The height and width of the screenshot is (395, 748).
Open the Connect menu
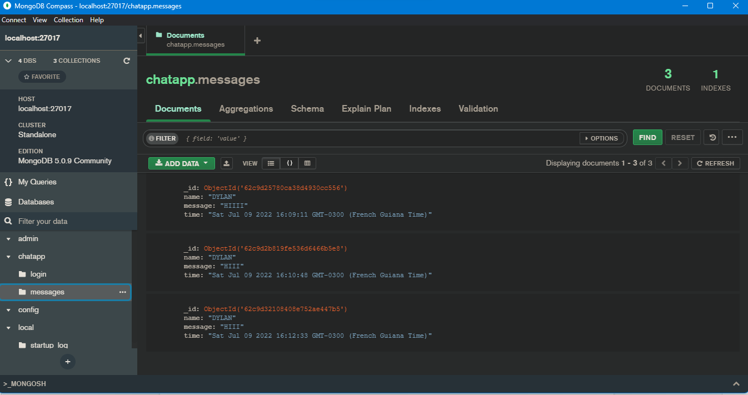pyautogui.click(x=14, y=20)
